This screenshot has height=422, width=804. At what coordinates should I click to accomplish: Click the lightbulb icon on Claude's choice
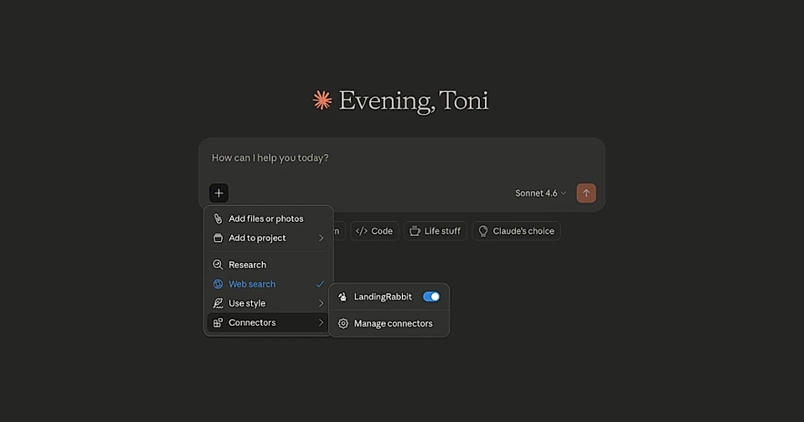[483, 231]
